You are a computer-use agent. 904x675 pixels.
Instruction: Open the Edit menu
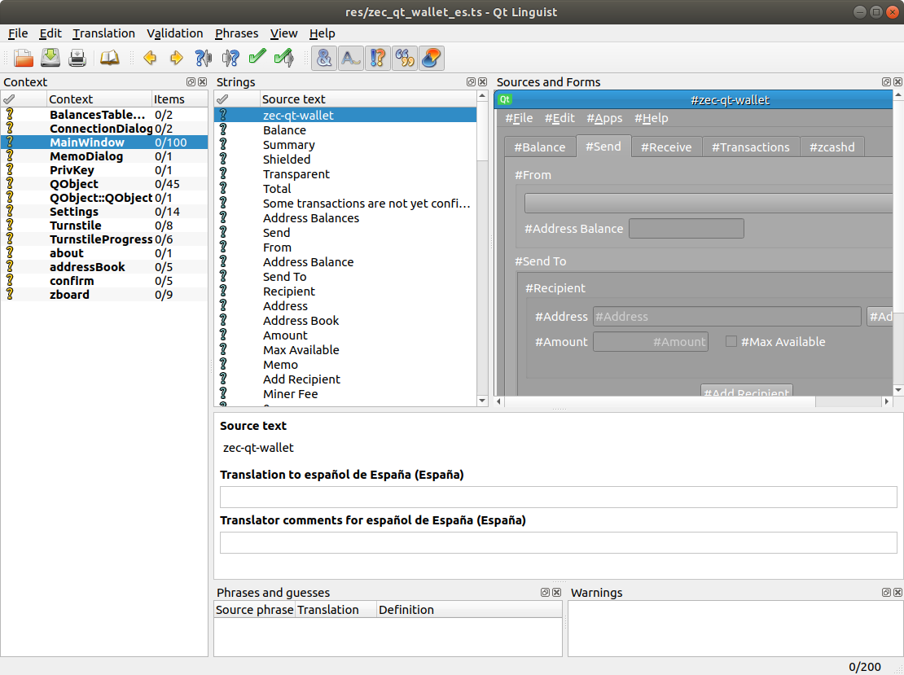50,33
